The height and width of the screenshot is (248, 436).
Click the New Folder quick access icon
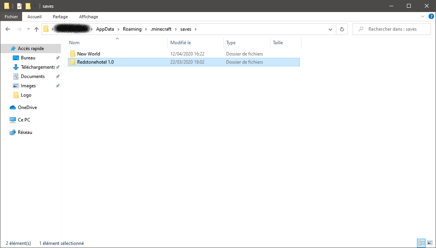click(x=28, y=6)
